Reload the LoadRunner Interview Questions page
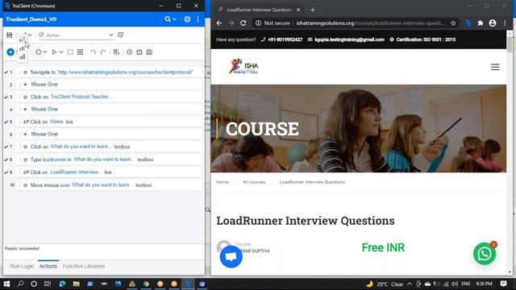The image size is (516, 290). point(243,23)
